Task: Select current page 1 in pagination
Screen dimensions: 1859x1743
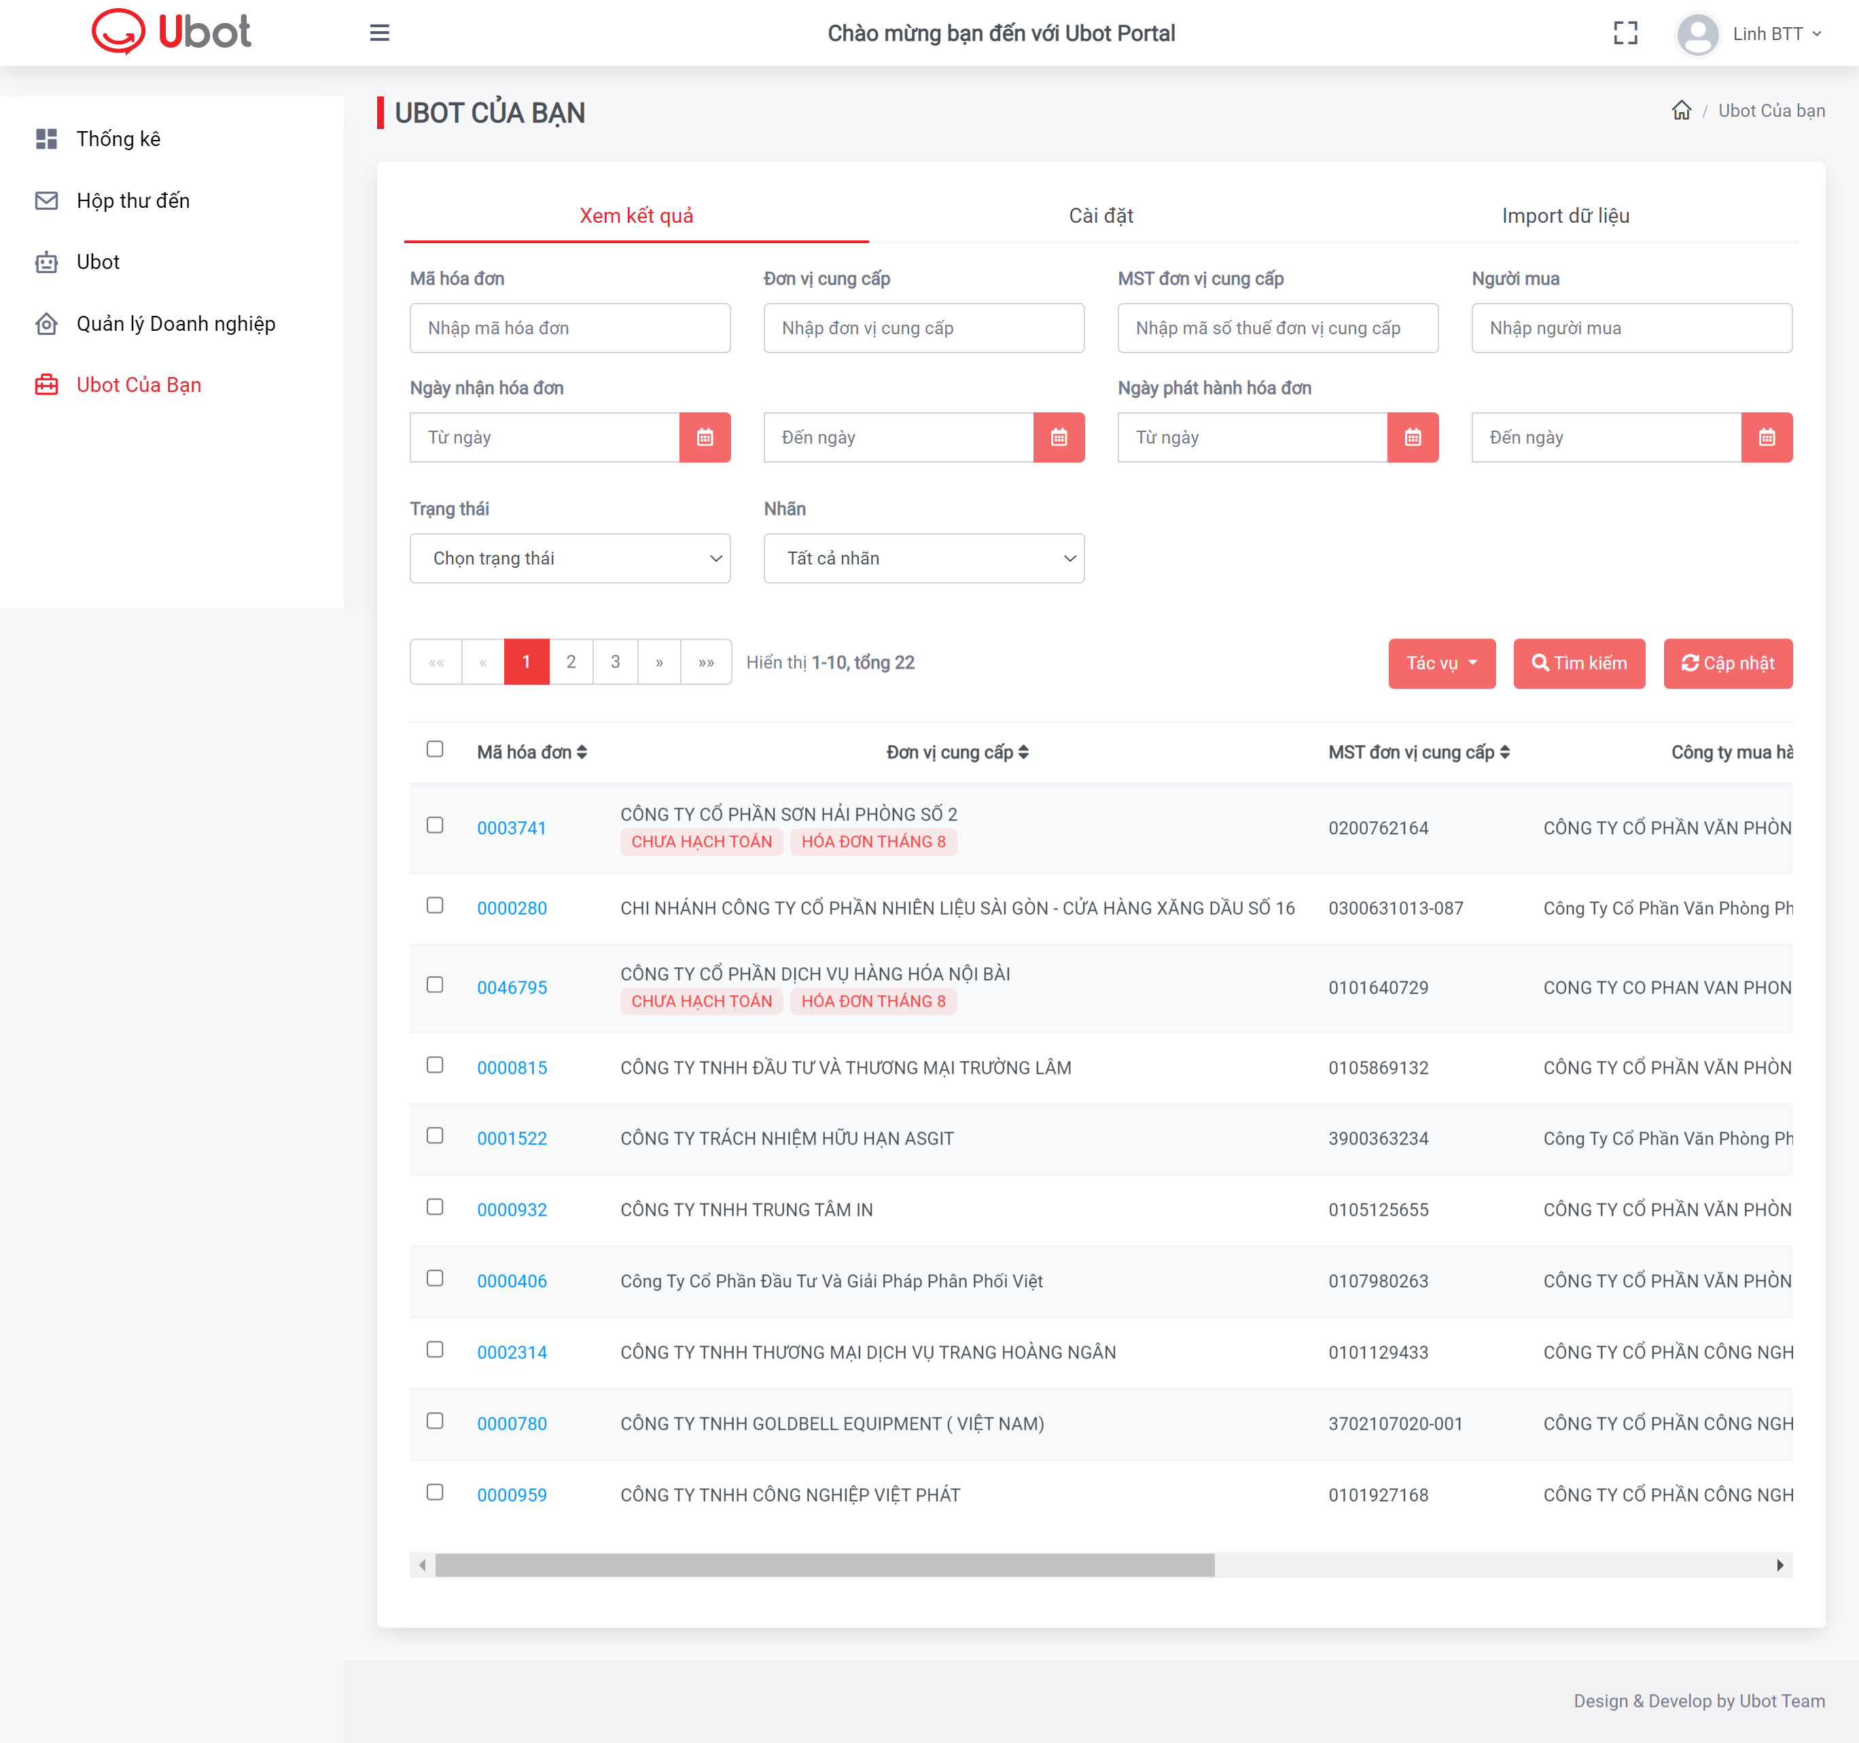Action: click(x=527, y=662)
